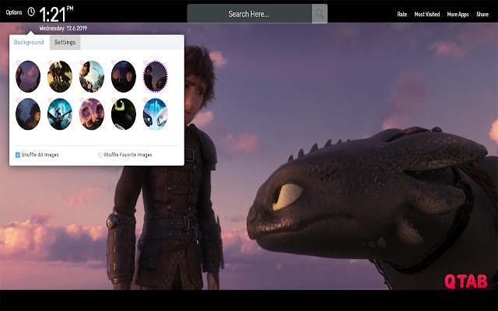
Task: Click heart on the helmeted viking thumbnail
Action: 19,100
